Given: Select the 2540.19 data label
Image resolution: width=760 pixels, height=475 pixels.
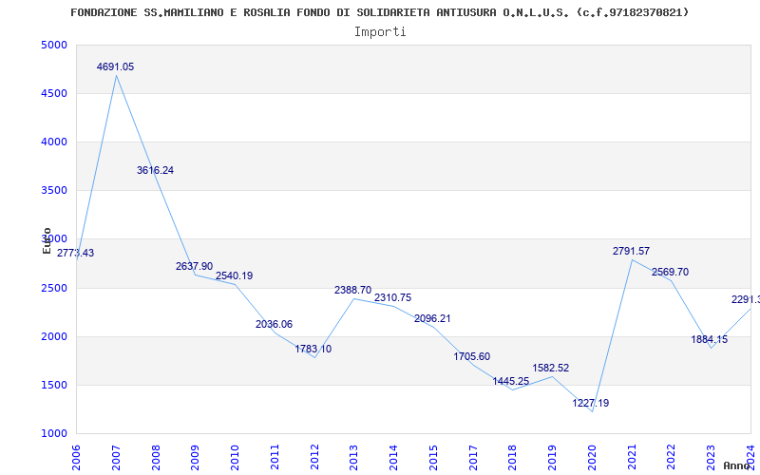Looking at the screenshot, I should click(234, 275).
